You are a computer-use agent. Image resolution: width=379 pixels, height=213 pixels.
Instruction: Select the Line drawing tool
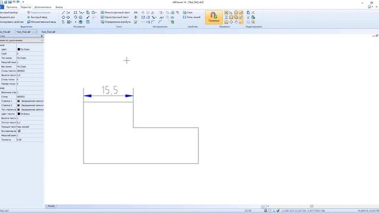(x=63, y=12)
